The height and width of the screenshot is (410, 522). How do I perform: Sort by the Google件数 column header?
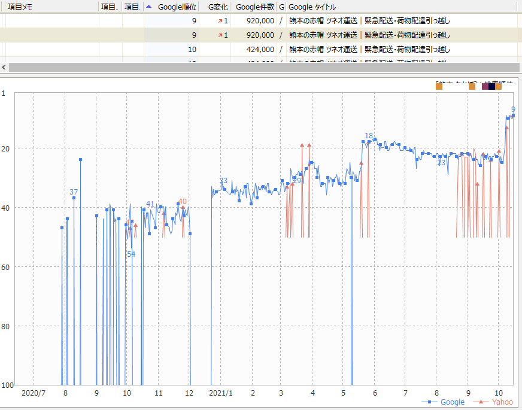[x=254, y=7]
